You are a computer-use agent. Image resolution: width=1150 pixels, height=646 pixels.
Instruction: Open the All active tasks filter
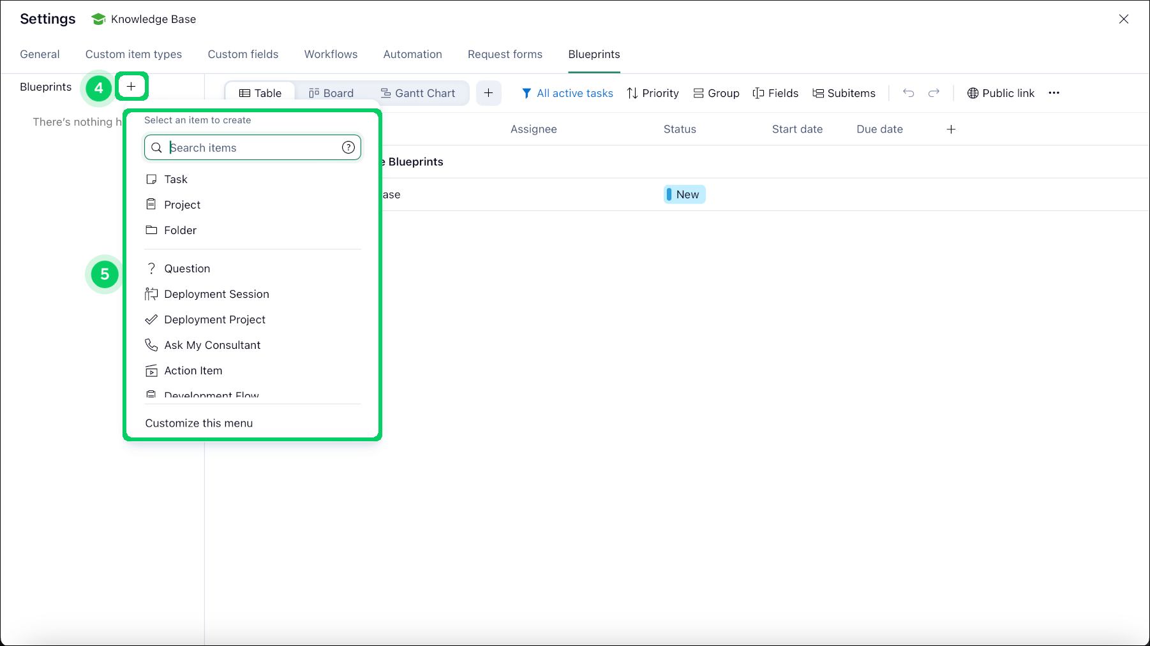[x=567, y=93]
